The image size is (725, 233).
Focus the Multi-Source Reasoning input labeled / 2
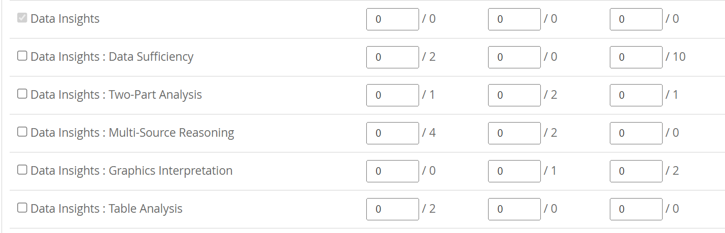click(x=514, y=133)
